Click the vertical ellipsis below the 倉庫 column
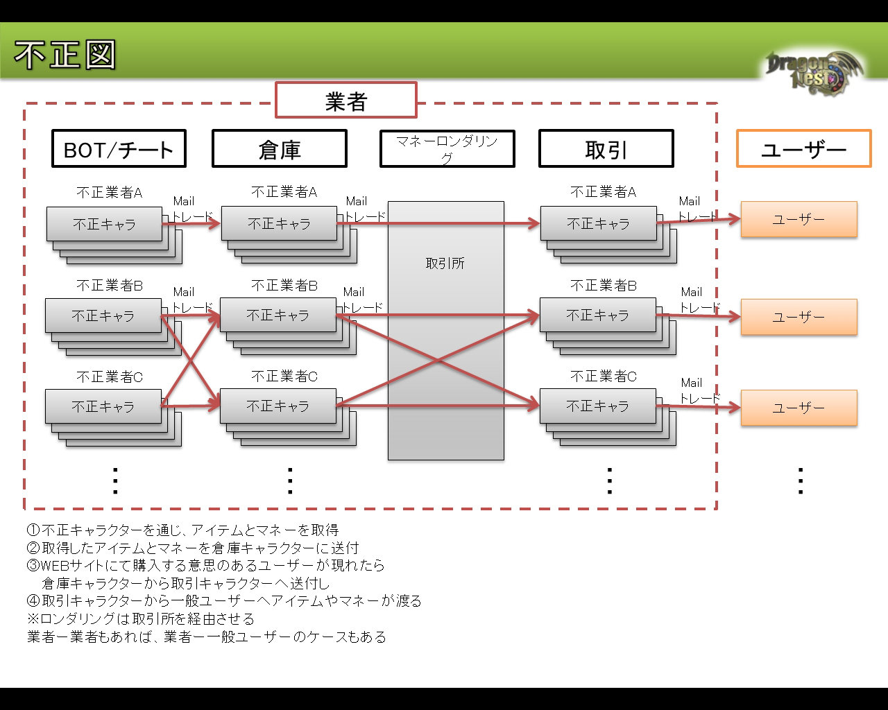This screenshot has height=710, width=888. pyautogui.click(x=290, y=480)
